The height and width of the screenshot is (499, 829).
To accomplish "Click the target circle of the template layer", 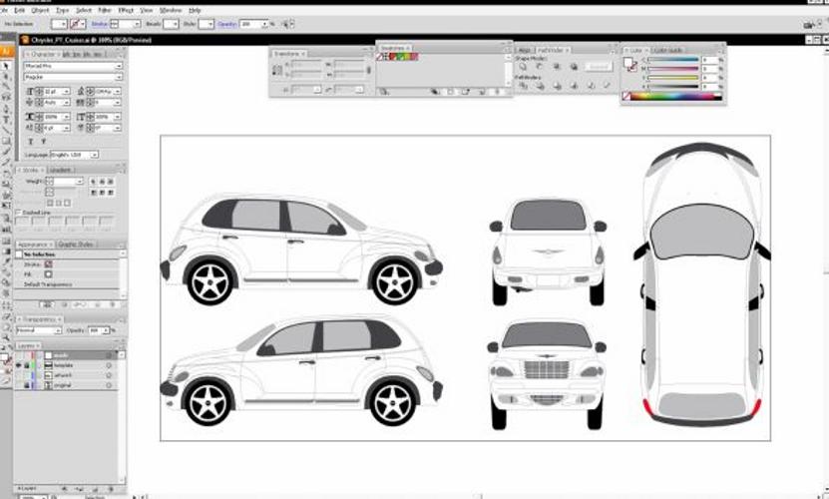I will tap(109, 365).
